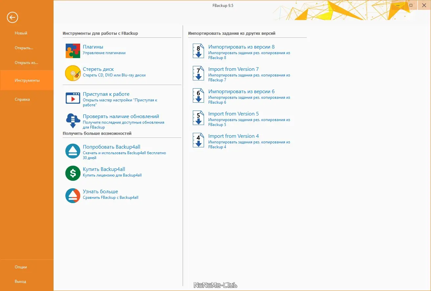This screenshot has width=431, height=291.
Task: Click the Узнать больше link
Action: [100, 192]
